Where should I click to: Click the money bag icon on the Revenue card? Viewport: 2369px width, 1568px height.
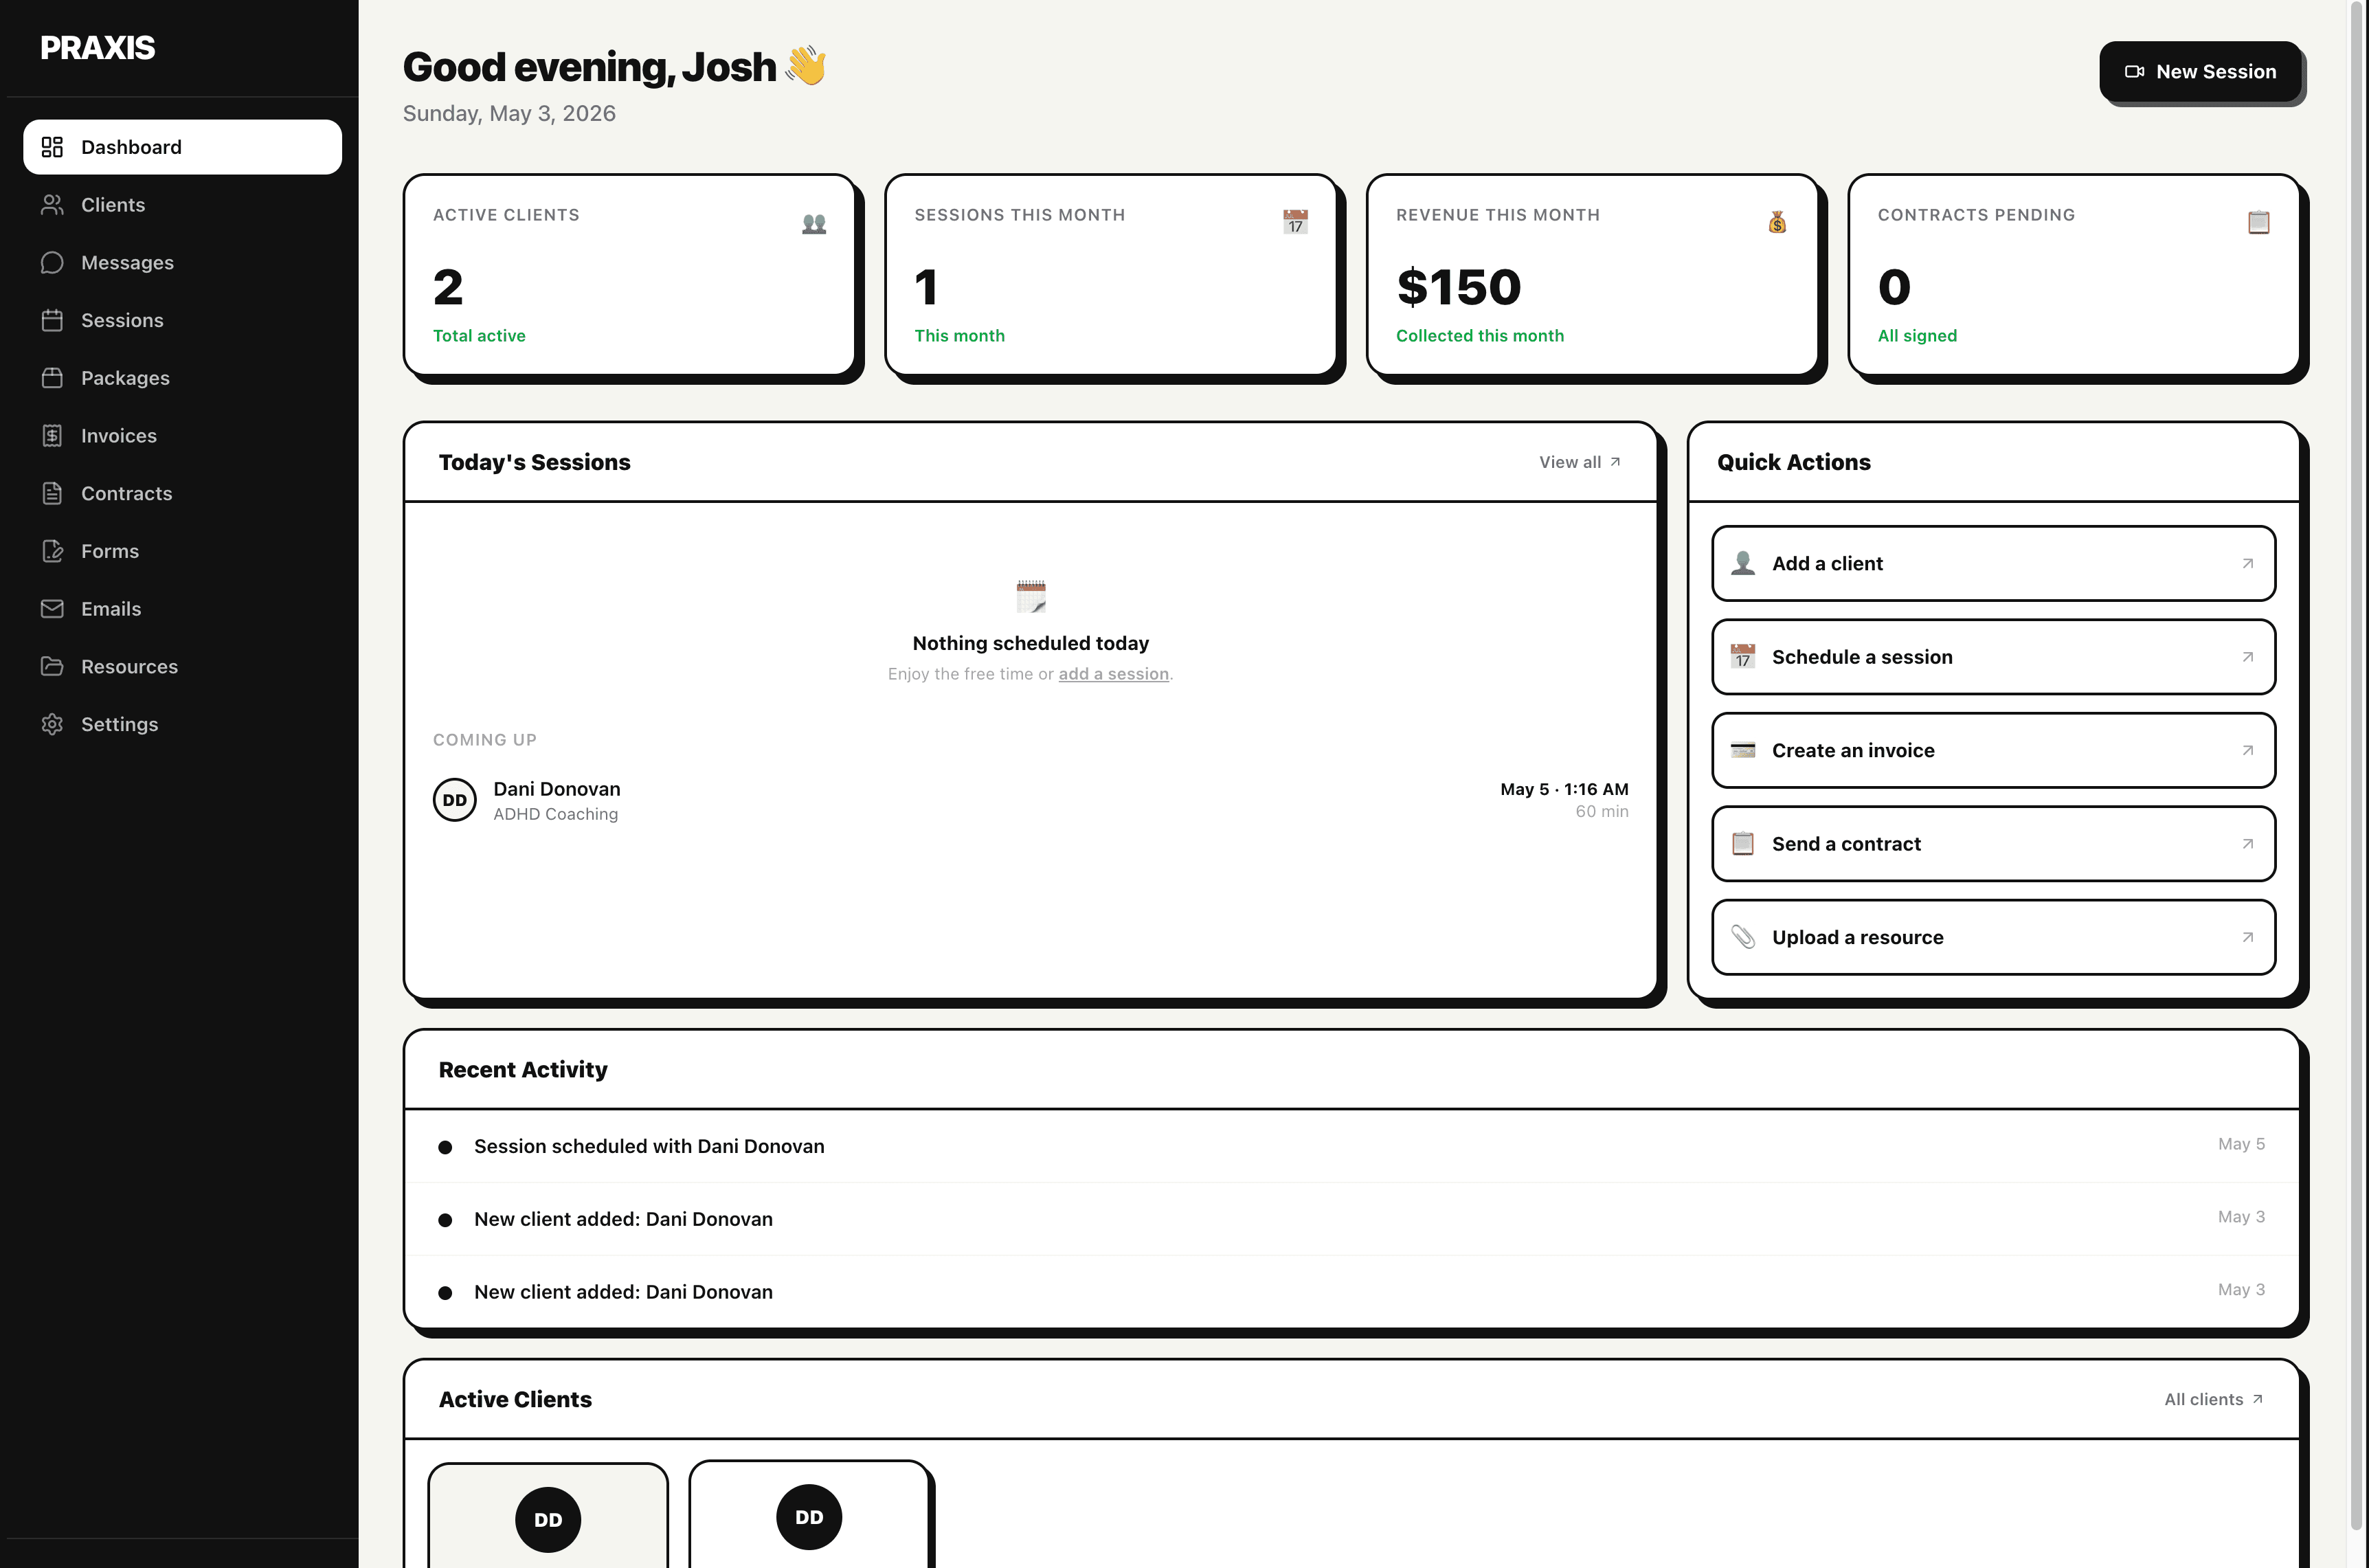[x=1777, y=221]
